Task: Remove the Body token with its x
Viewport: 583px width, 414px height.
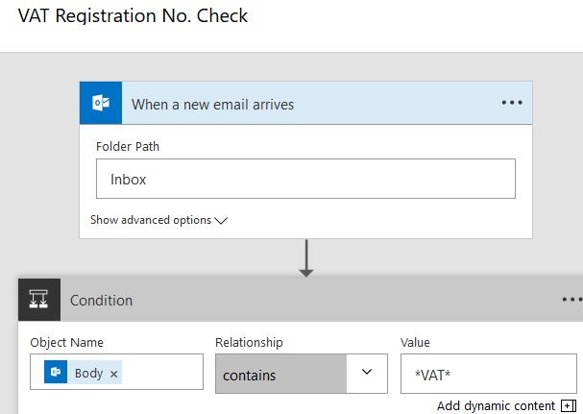Action: [x=114, y=374]
